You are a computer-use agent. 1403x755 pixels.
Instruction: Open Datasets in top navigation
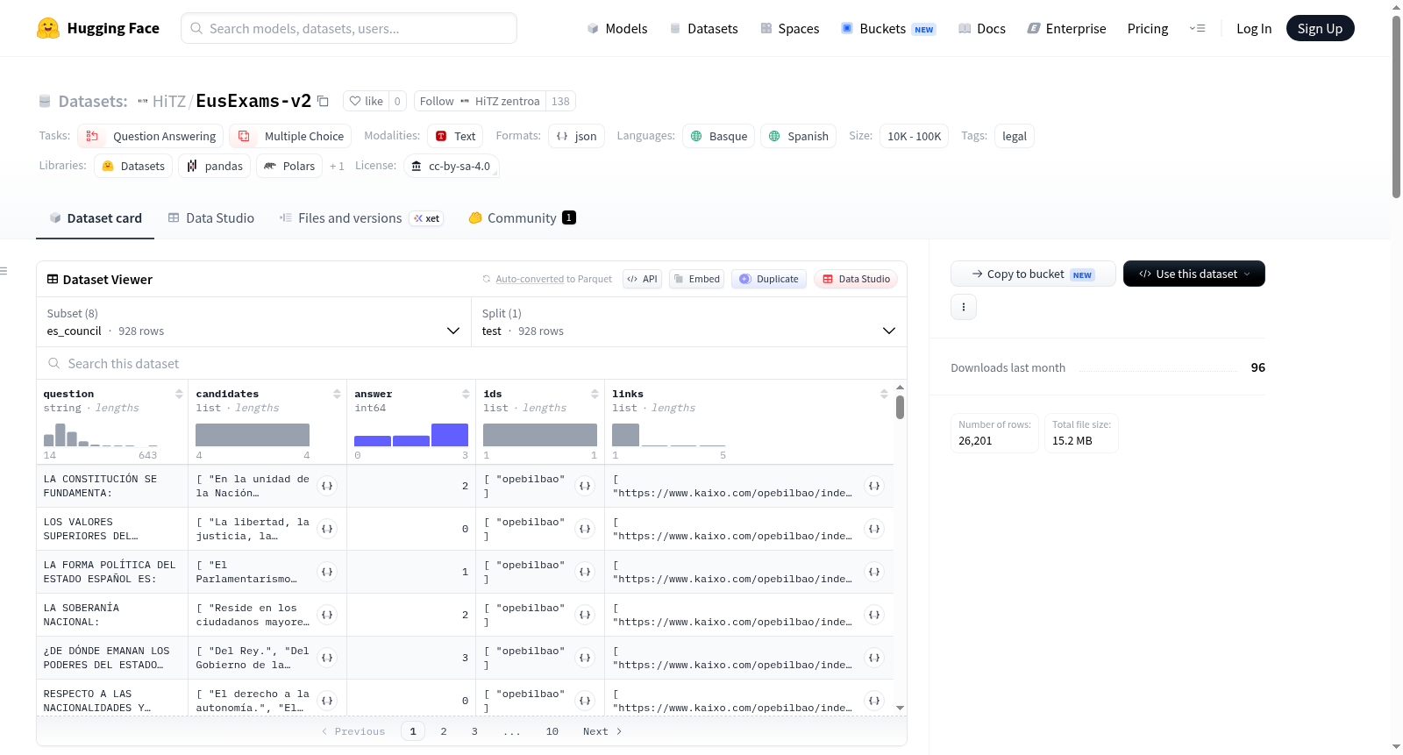(x=703, y=28)
